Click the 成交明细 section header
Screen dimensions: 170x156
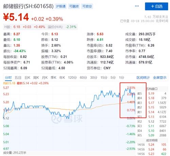[152, 140]
